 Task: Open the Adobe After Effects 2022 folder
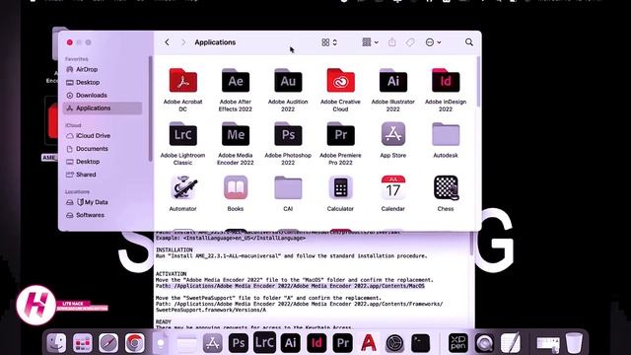pyautogui.click(x=236, y=81)
